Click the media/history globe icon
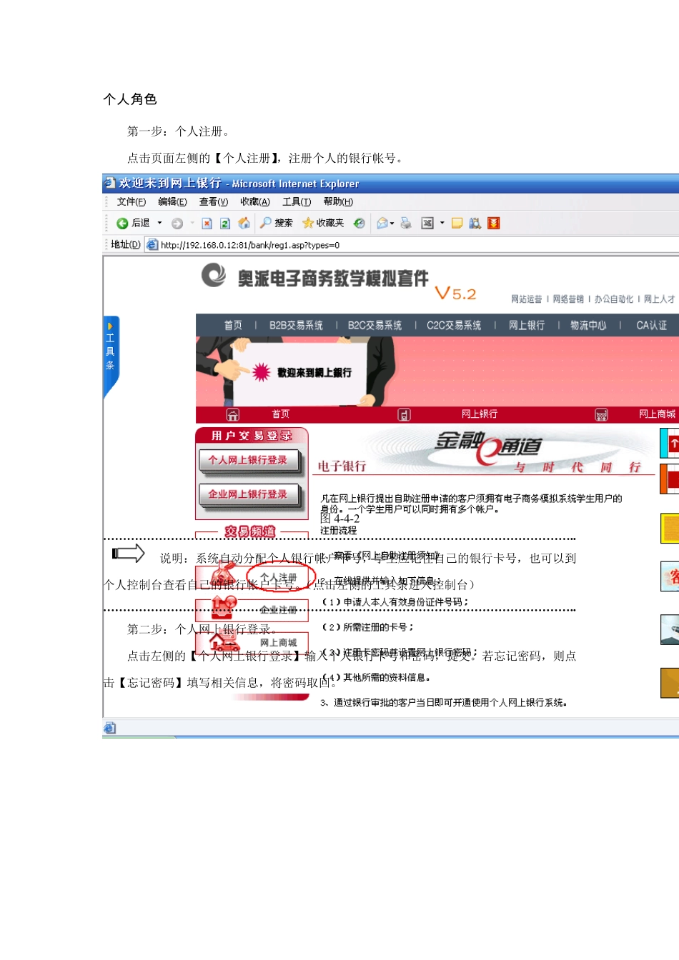679x960 pixels. [360, 224]
